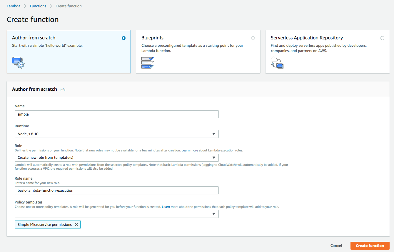Select the Serverless Application Repository radio button
This screenshot has width=394, height=252.
382,38
